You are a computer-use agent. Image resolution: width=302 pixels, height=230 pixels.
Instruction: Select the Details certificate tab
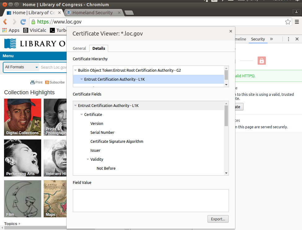[x=98, y=49]
